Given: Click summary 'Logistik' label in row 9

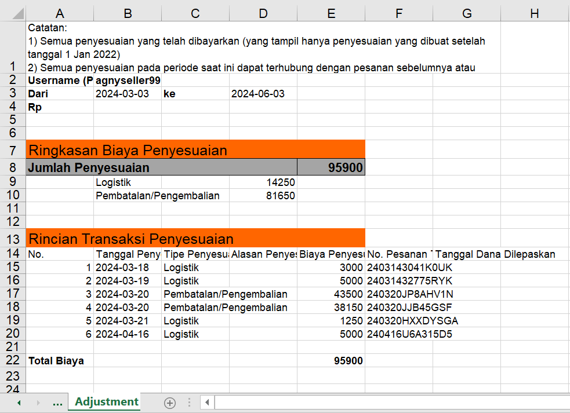Looking at the screenshot, I should (x=128, y=182).
